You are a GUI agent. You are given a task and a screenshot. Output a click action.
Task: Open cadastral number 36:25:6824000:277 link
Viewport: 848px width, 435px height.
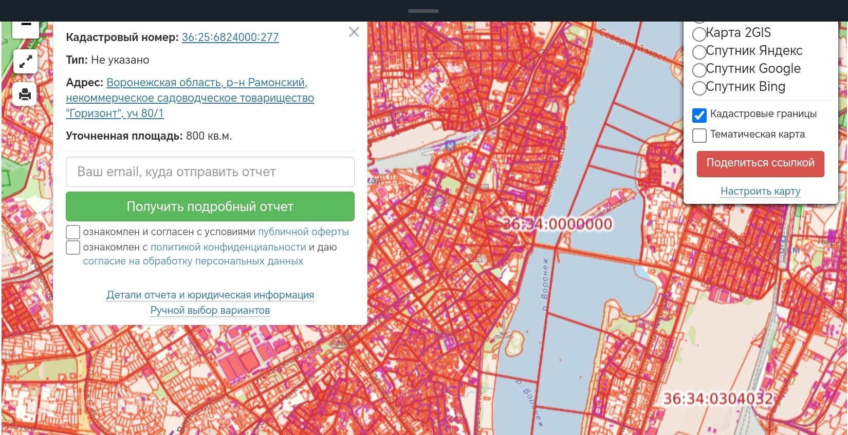click(x=230, y=37)
